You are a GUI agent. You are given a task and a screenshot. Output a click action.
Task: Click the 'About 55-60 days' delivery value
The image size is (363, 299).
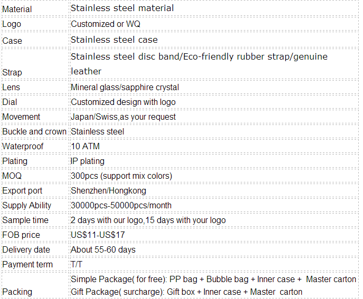tap(103, 250)
